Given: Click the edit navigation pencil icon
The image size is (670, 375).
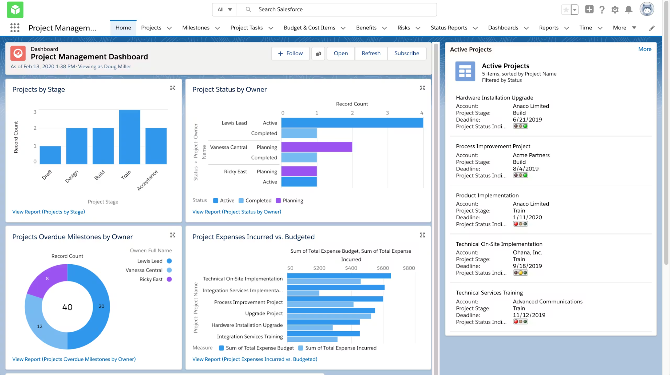Looking at the screenshot, I should [652, 28].
